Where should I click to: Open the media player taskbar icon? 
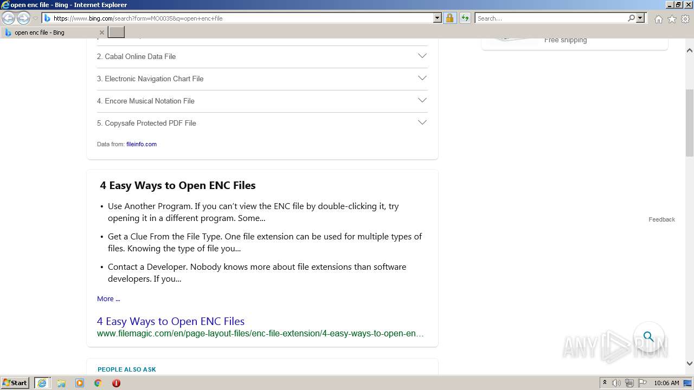(80, 383)
